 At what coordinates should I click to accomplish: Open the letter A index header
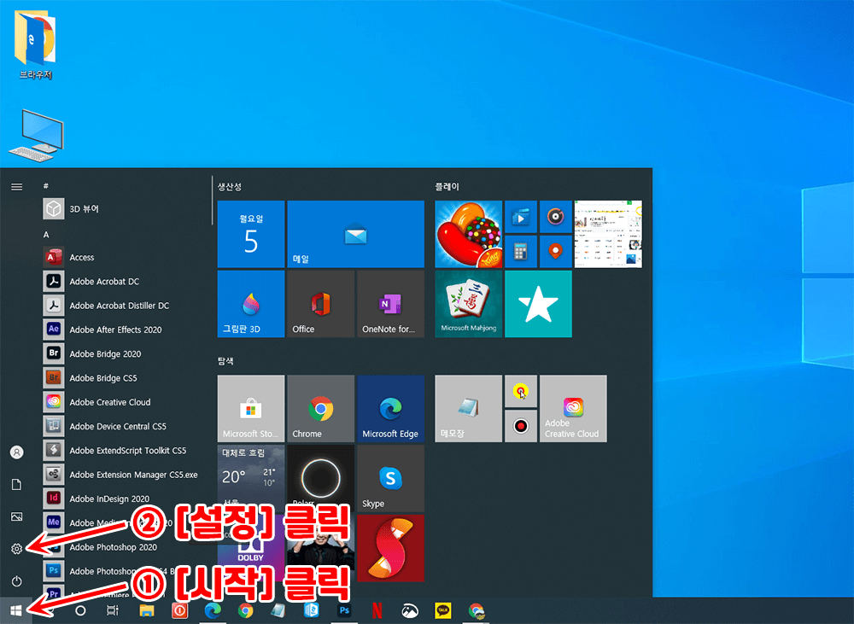click(46, 234)
